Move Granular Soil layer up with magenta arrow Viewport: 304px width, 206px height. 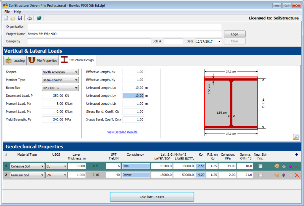[284, 175]
